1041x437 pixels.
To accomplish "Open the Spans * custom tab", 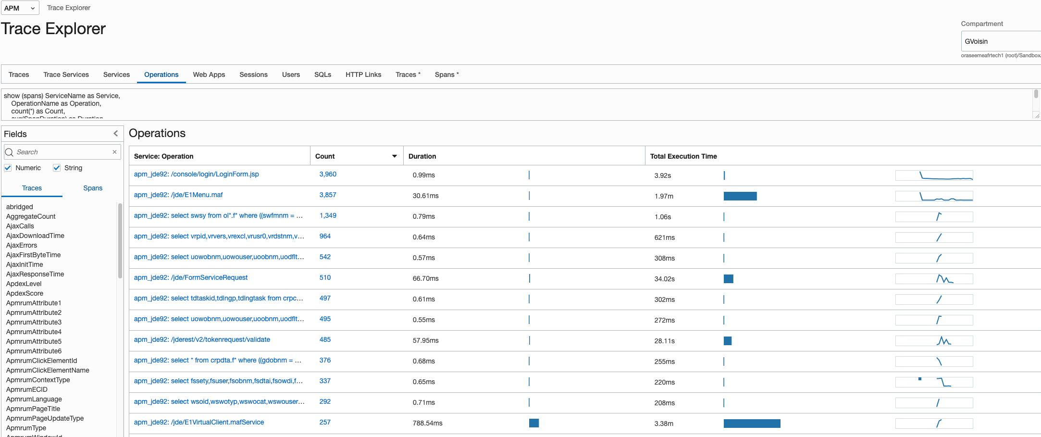I will 447,75.
